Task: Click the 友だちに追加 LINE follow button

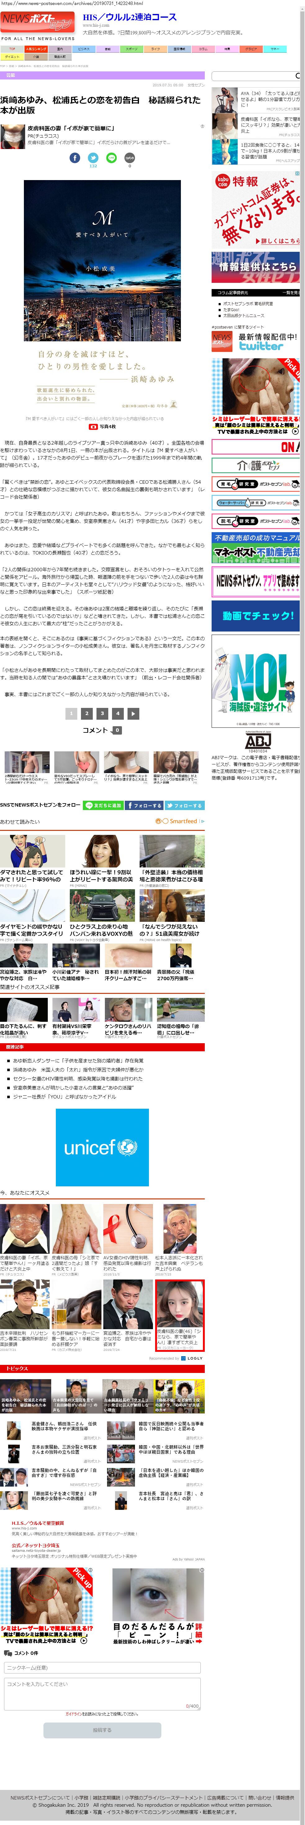Action: coord(103,805)
